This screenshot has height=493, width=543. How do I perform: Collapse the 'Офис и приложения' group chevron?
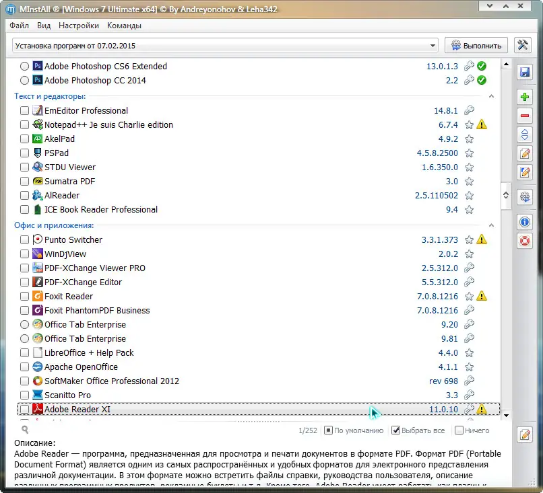click(x=491, y=225)
